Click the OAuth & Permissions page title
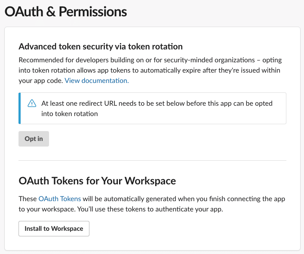This screenshot has width=304, height=254. point(66,12)
